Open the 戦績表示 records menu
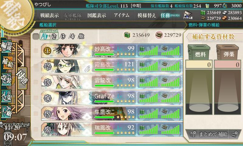This screenshot has width=243, height=146. (x=50, y=15)
